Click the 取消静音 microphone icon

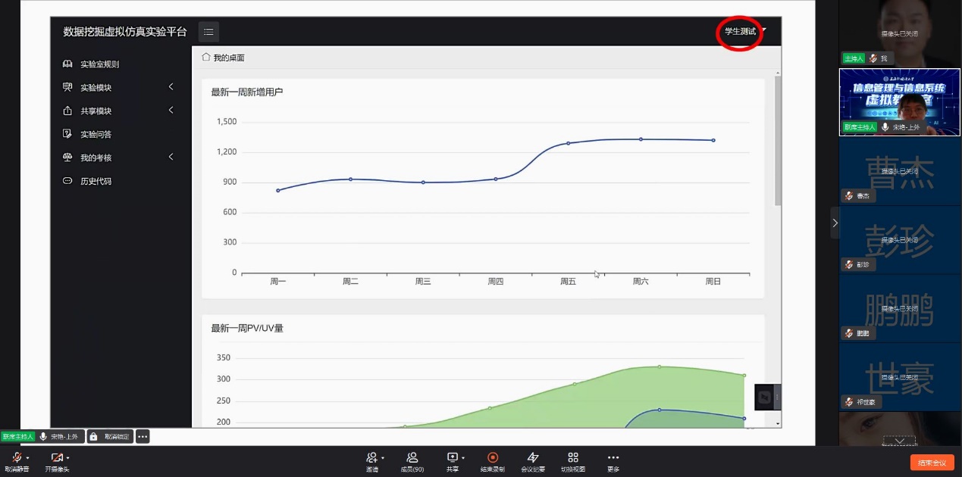16,458
